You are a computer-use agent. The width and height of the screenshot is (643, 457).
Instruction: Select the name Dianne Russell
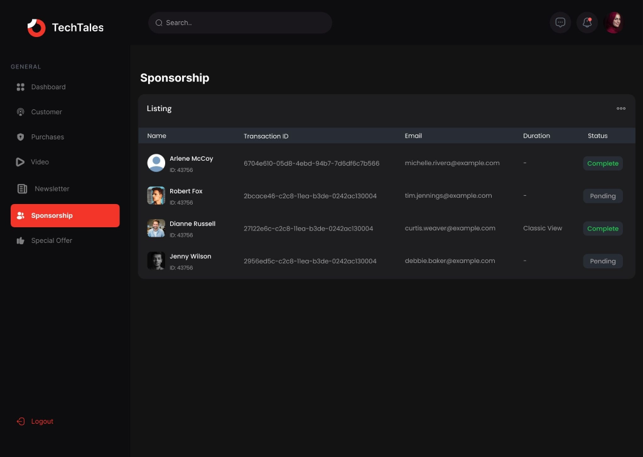pyautogui.click(x=192, y=223)
